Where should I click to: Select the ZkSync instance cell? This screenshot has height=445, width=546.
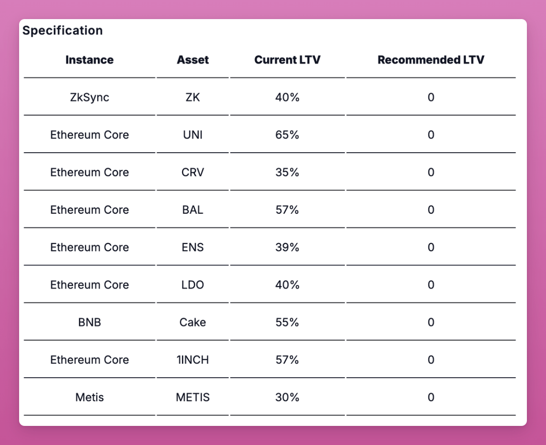(x=90, y=97)
